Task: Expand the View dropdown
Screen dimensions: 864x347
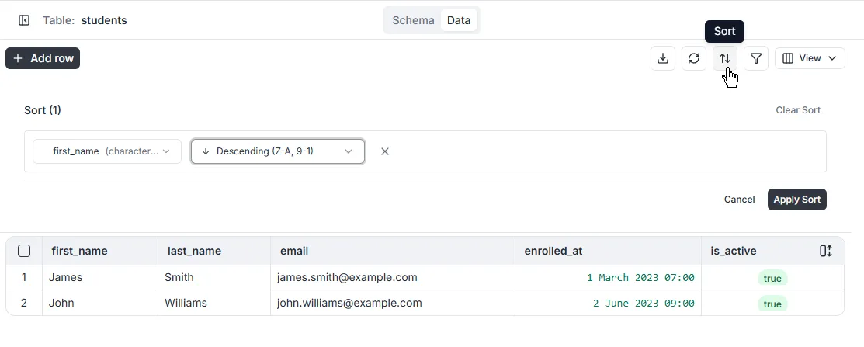Action: pyautogui.click(x=810, y=58)
